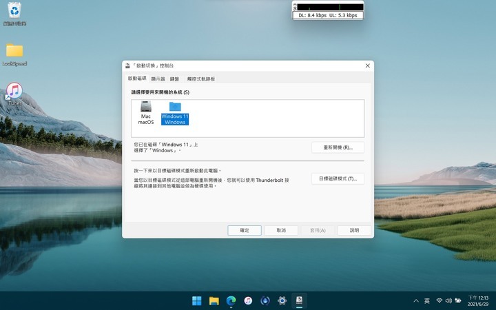496x310 pixels.
Task: Launch File Explorer from the taskbar
Action: click(214, 300)
